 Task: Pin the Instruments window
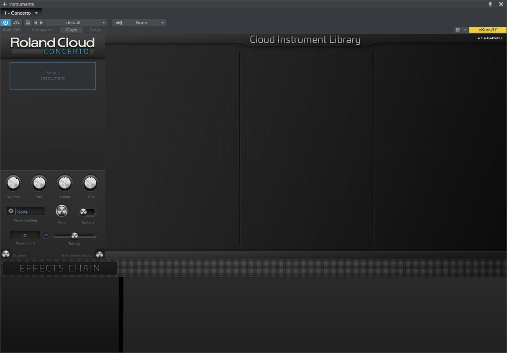pos(490,4)
